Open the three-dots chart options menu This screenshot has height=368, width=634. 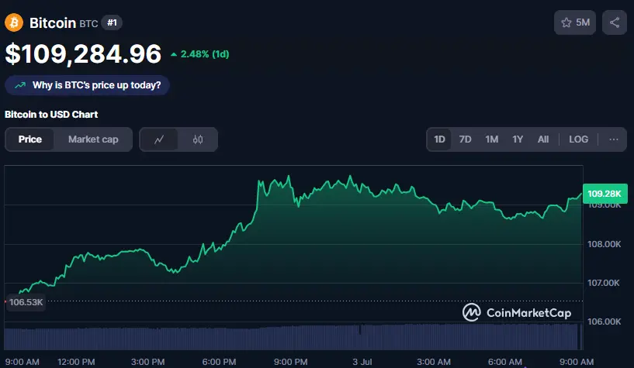[x=613, y=139]
